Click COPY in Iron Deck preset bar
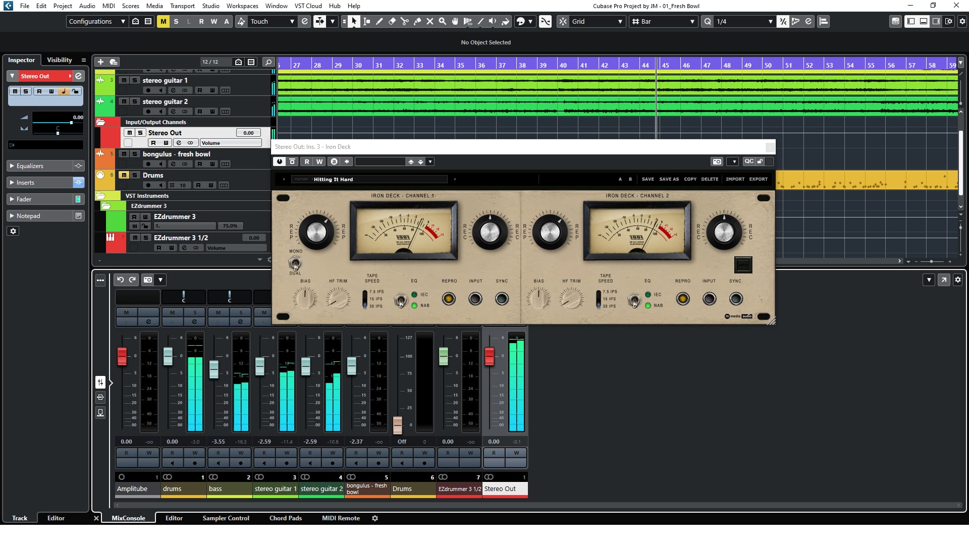Screen dimensions: 969x545 point(690,179)
